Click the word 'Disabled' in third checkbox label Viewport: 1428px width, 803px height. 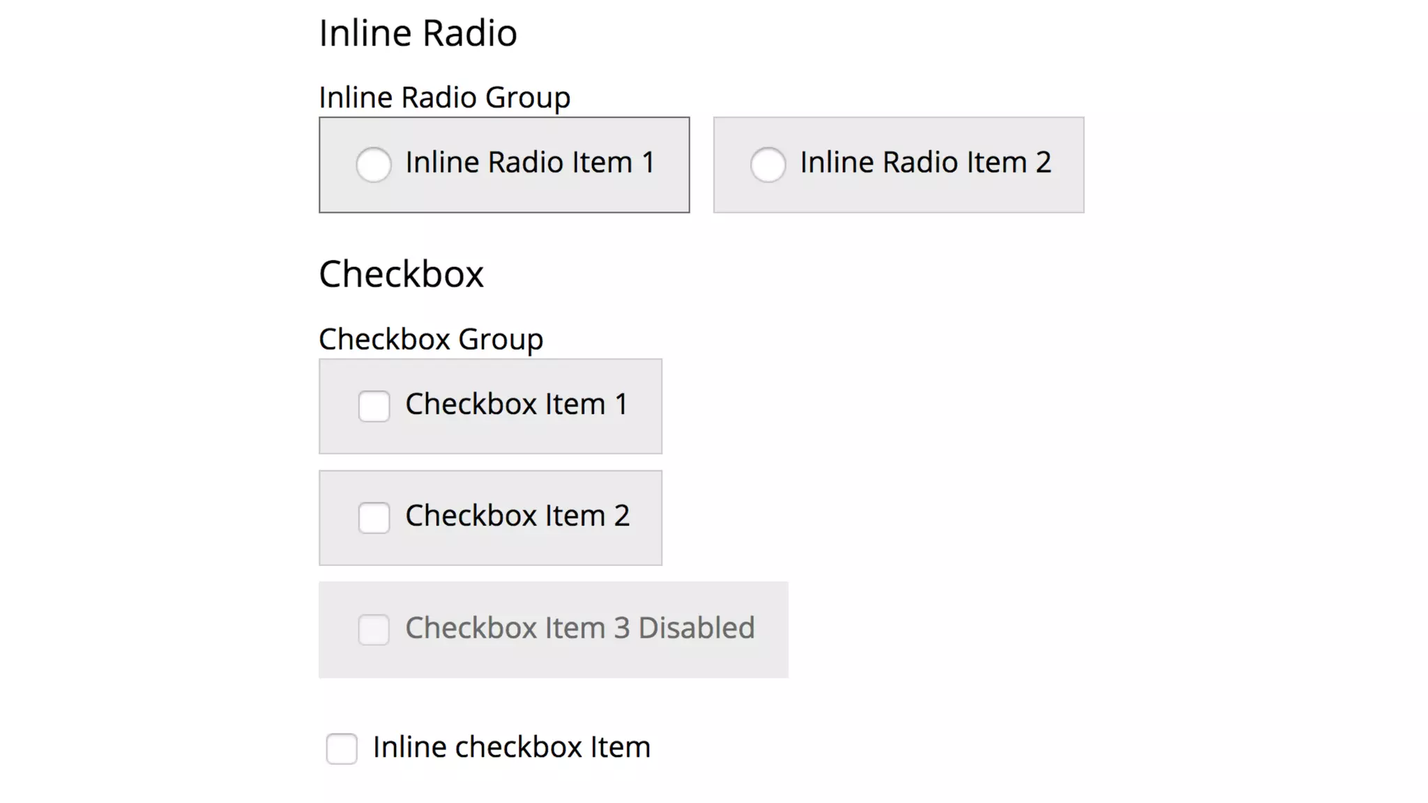(696, 628)
